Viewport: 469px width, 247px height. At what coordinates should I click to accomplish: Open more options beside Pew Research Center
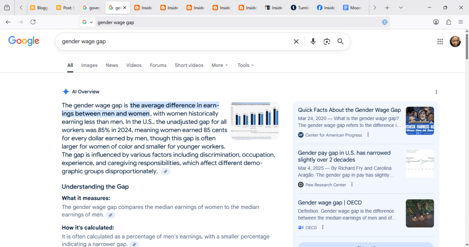(x=352, y=185)
